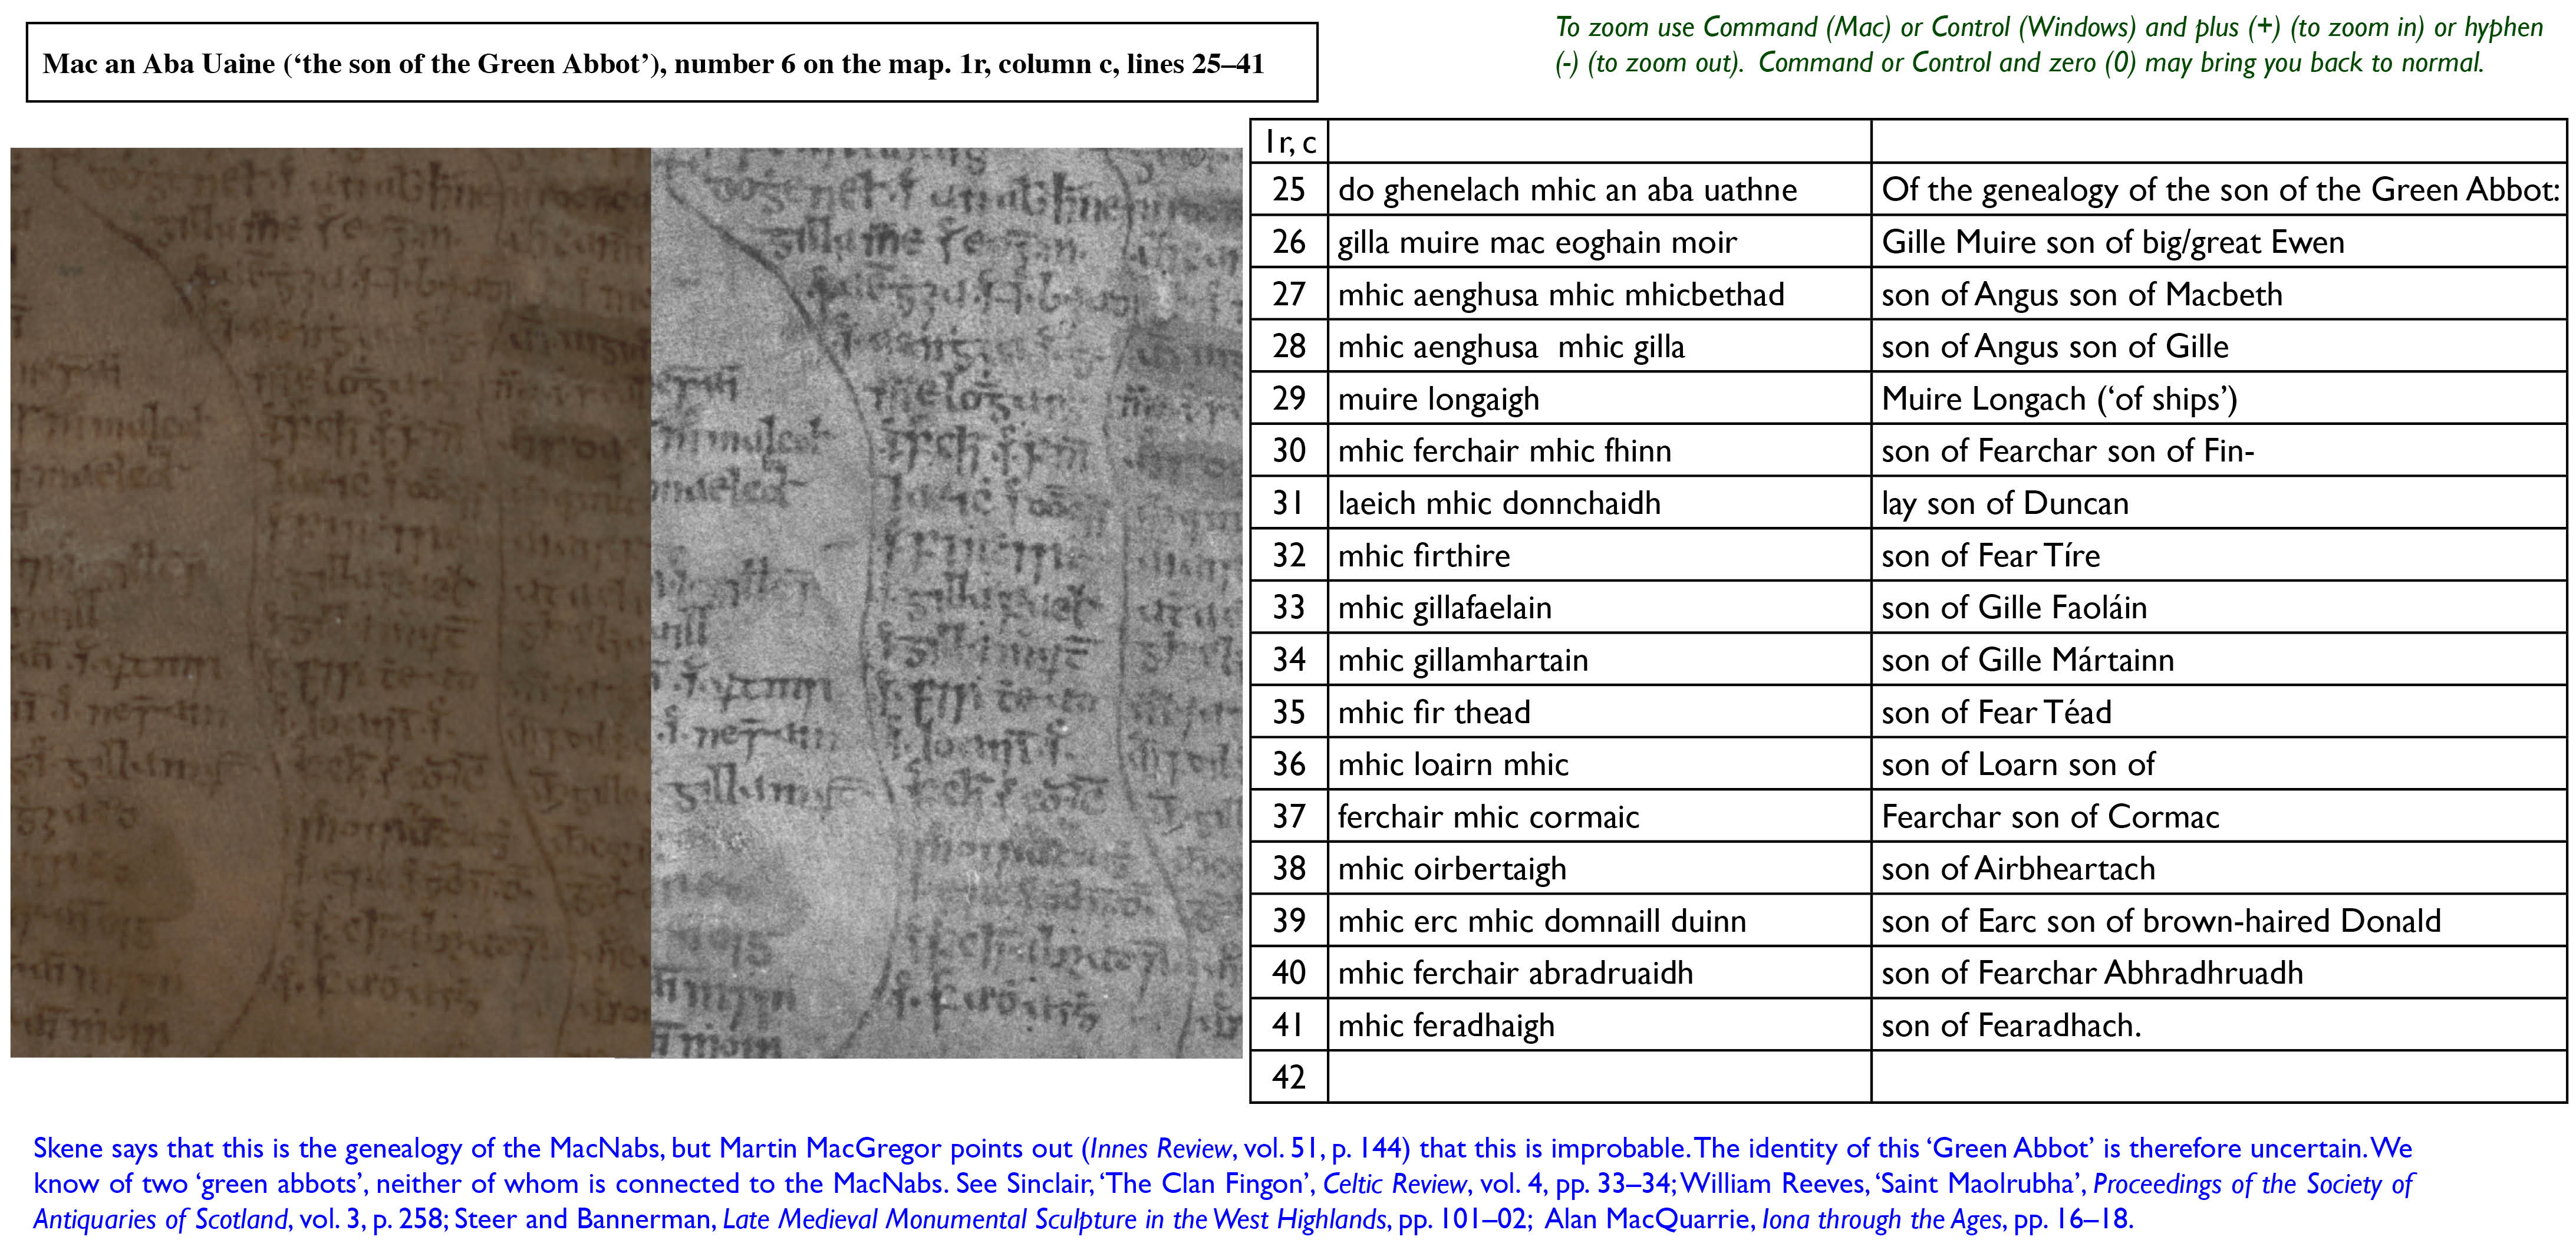The width and height of the screenshot is (2576, 1253).
Task: Click the Mac an Aba Uaine title box
Action: click(x=671, y=62)
